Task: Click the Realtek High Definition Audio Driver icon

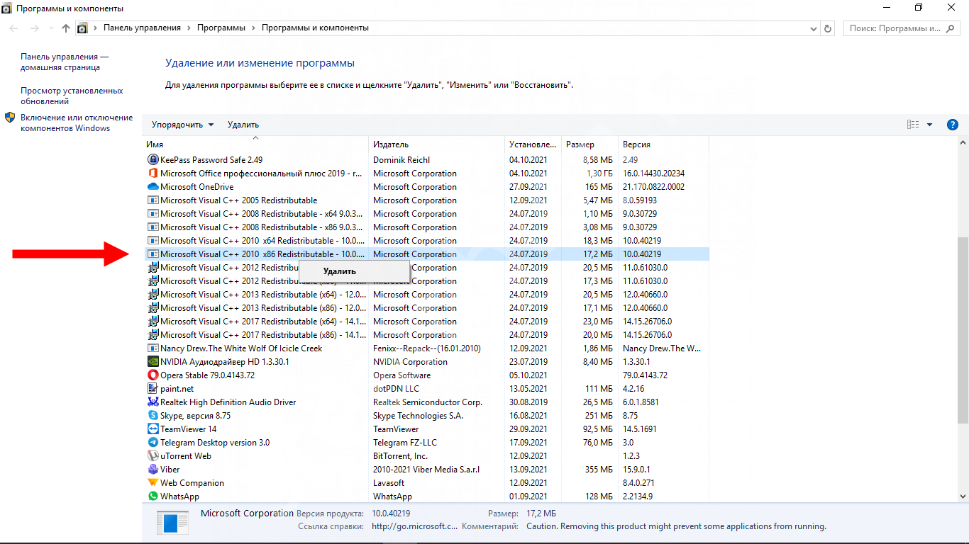Action: tap(153, 402)
